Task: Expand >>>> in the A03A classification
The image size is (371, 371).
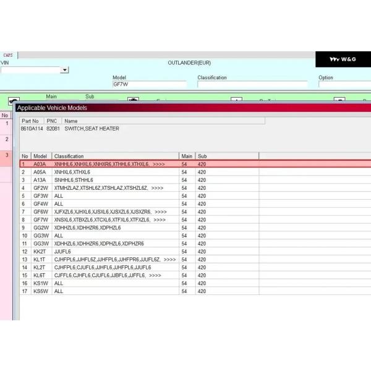Action: coord(159,164)
